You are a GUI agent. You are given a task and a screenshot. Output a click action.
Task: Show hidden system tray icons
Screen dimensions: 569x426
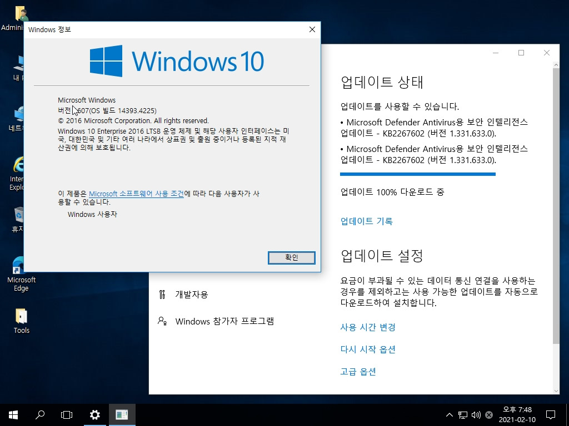(449, 415)
